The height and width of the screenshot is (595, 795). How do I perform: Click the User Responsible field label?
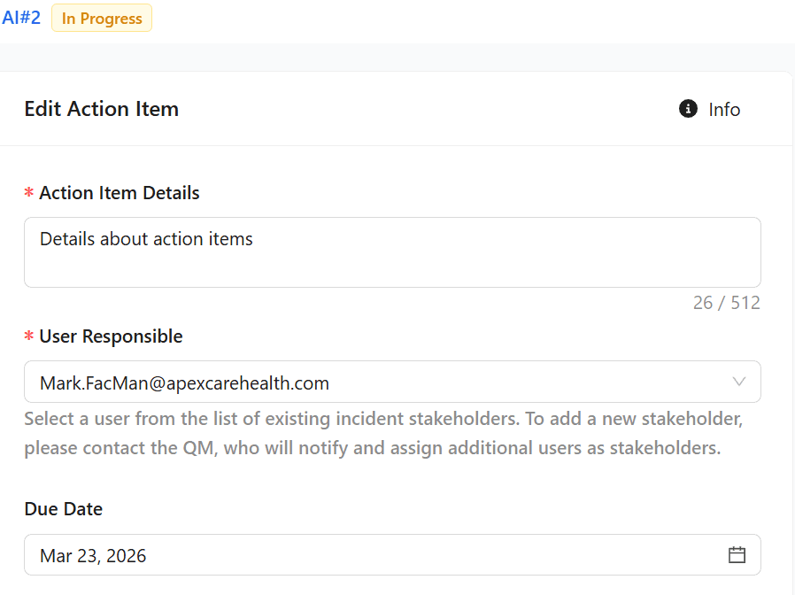coord(111,336)
